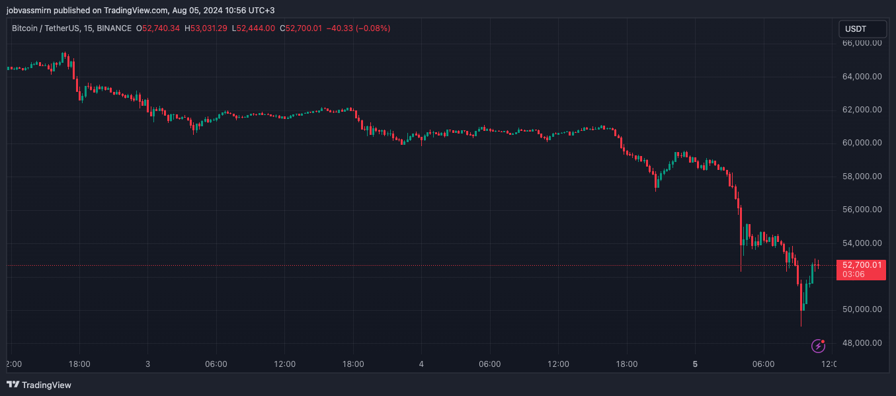The width and height of the screenshot is (896, 396).
Task: Select date marker 5 on time axis
Action: (x=695, y=364)
